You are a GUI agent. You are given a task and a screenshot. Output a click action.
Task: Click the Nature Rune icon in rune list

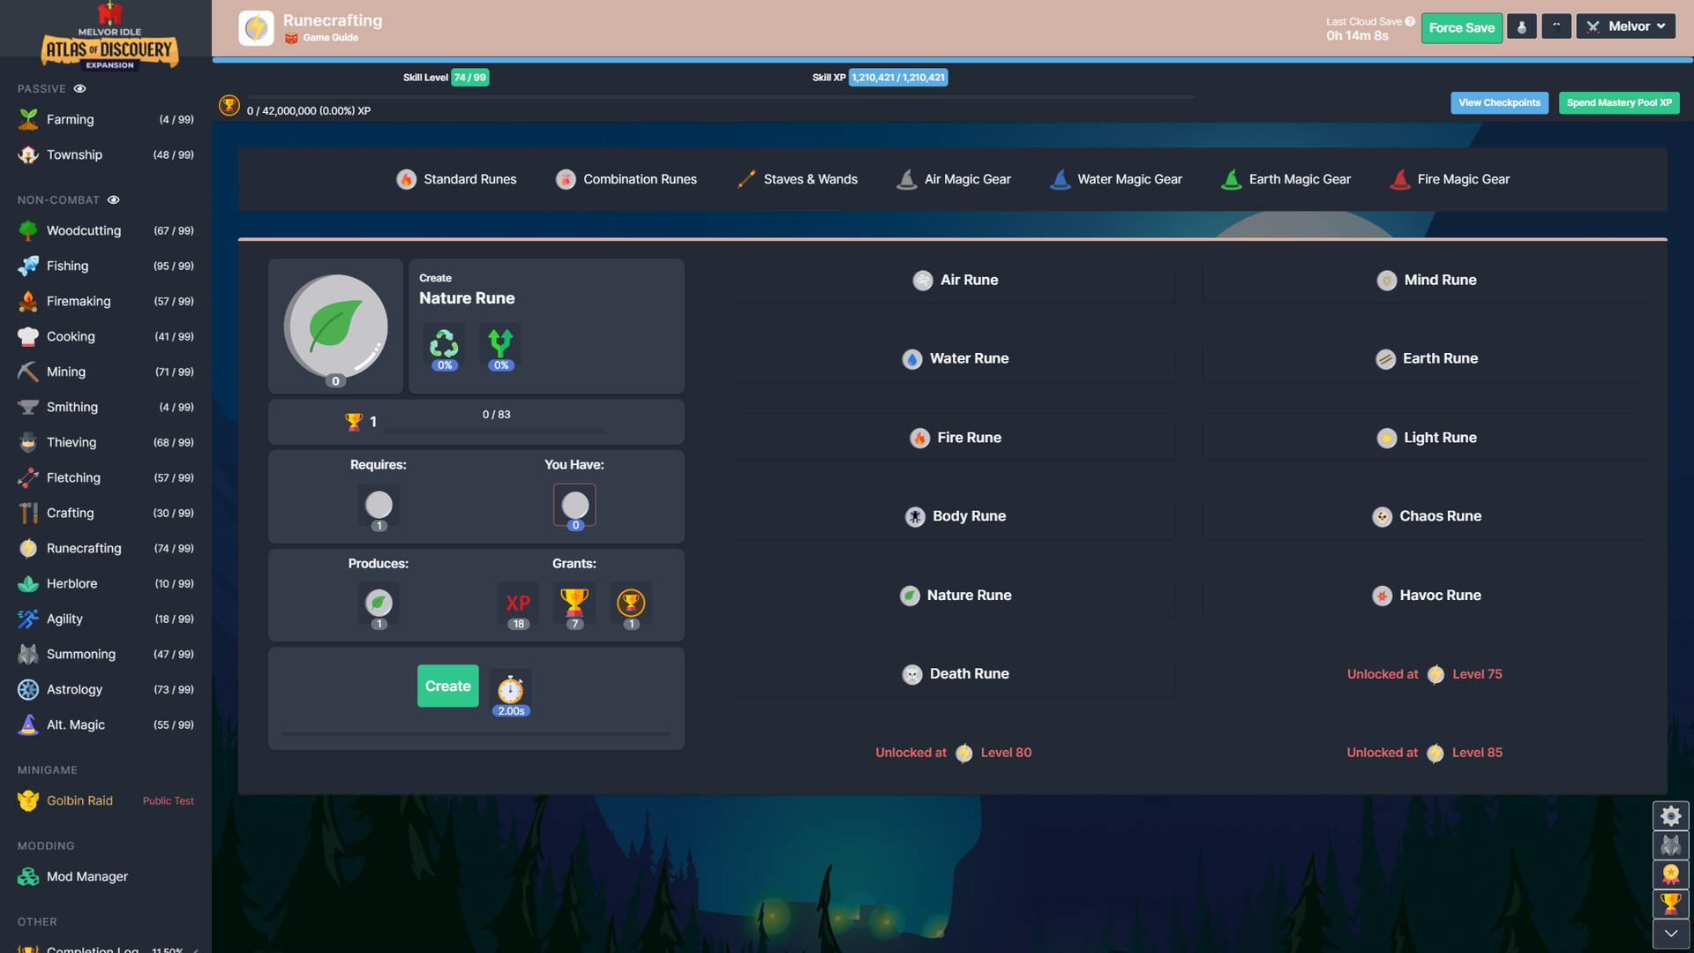pos(911,596)
